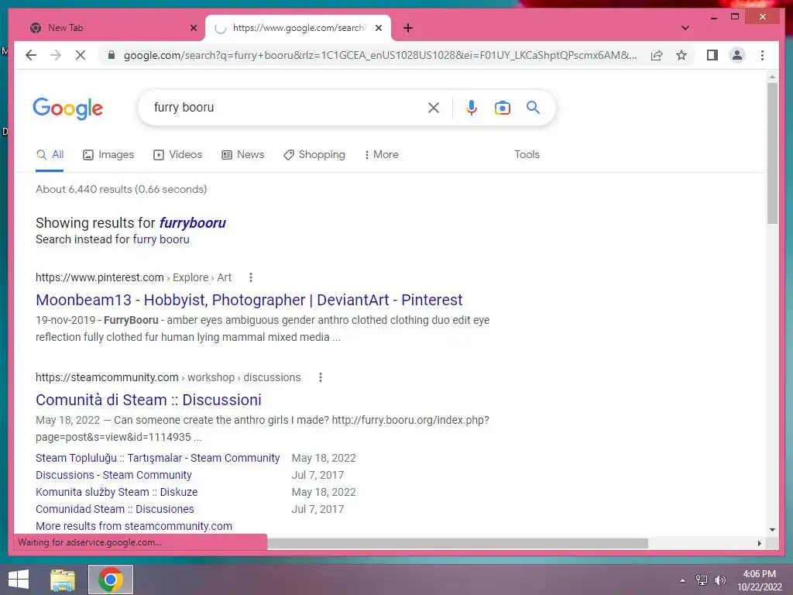Viewport: 793px width, 595px height.
Task: Clear the search box text
Action: pos(434,107)
